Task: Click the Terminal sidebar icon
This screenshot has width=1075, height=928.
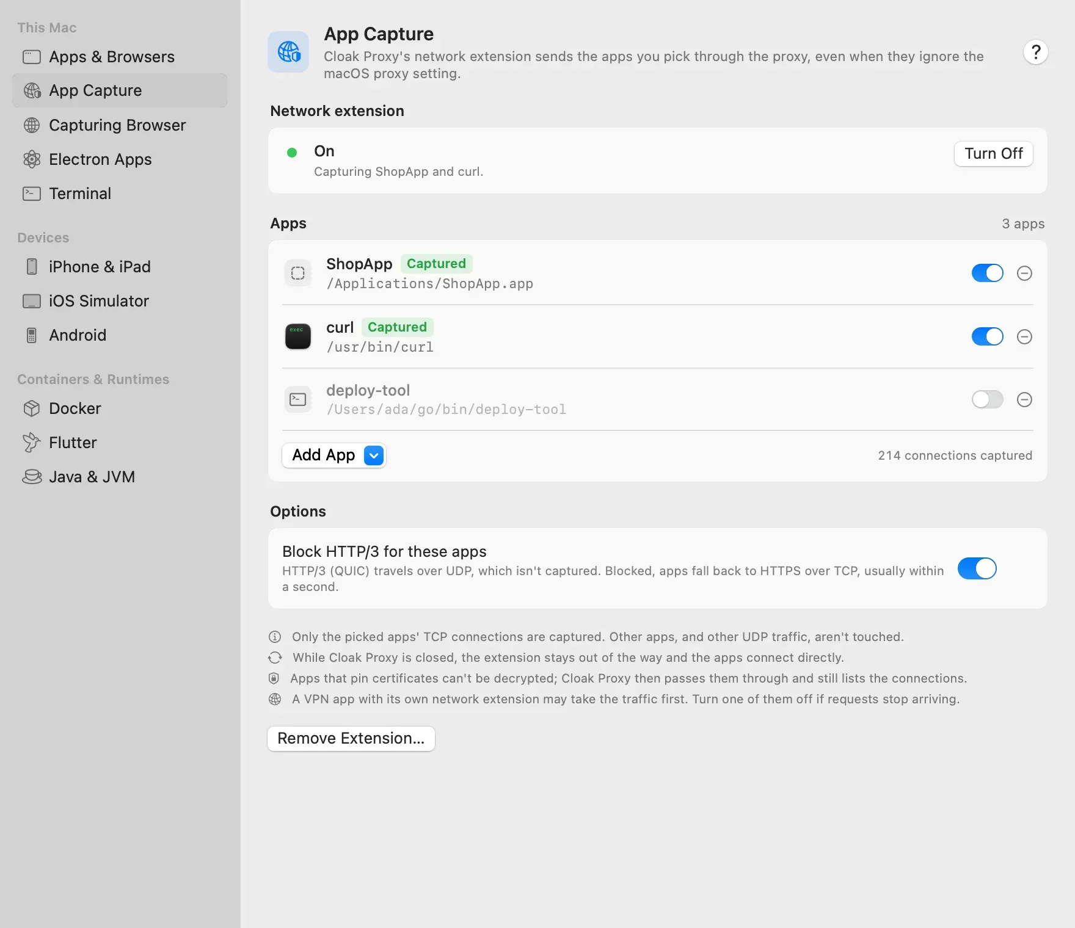Action: [32, 194]
